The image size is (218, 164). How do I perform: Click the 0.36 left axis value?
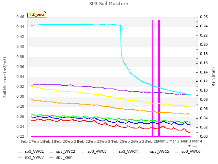pos(20,67)
